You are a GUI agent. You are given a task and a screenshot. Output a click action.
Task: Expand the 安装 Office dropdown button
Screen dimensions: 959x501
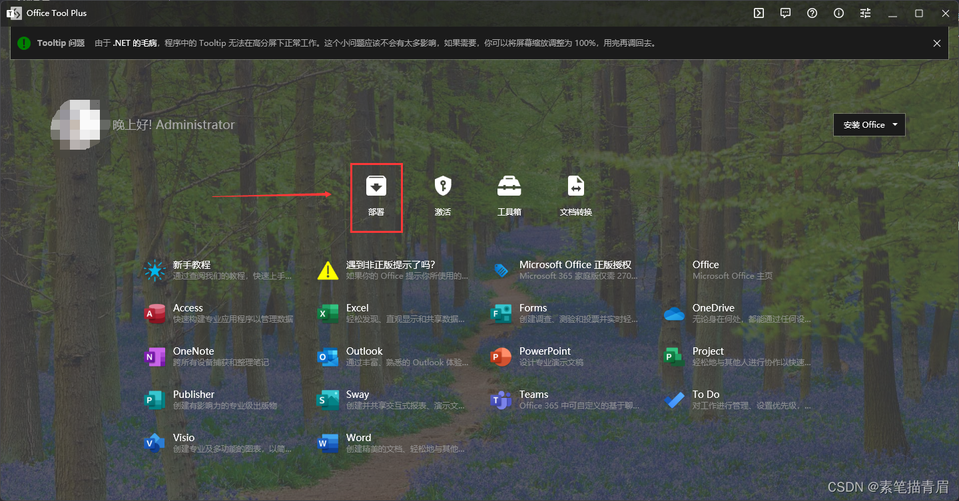[x=869, y=124]
